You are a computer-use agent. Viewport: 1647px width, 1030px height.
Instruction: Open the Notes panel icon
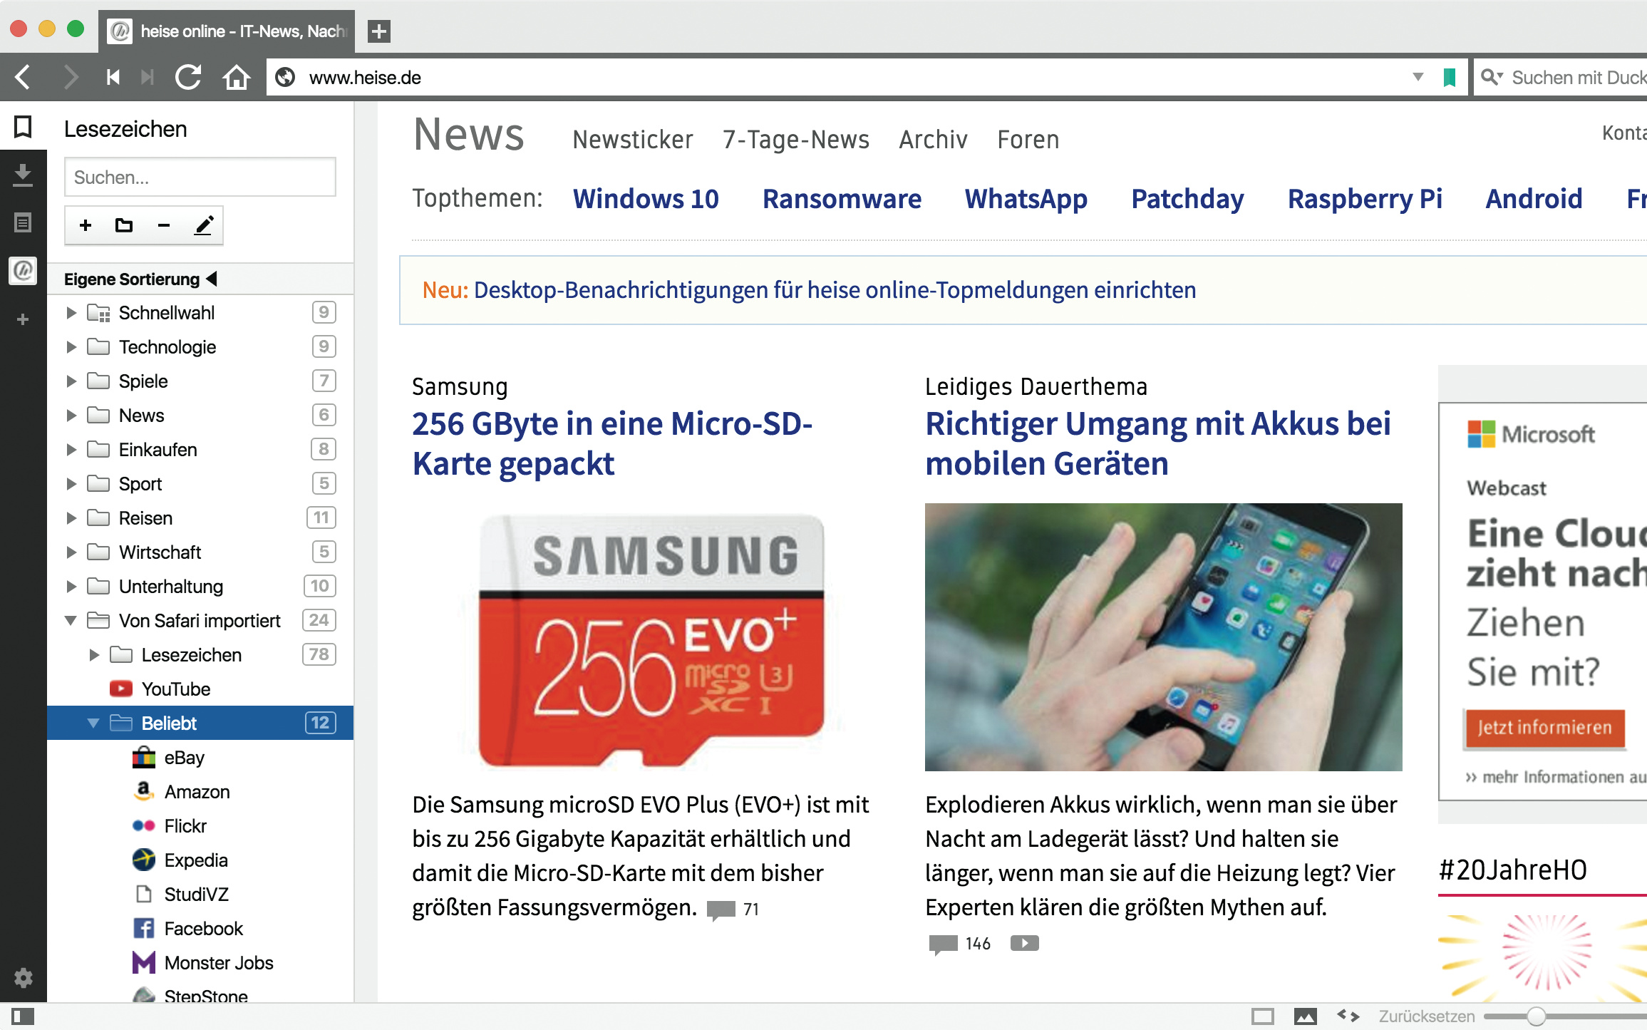click(23, 223)
